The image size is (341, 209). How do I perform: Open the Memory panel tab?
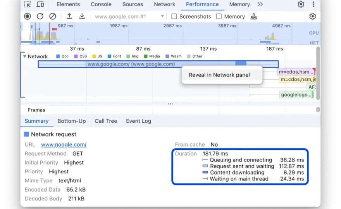pyautogui.click(x=239, y=4)
